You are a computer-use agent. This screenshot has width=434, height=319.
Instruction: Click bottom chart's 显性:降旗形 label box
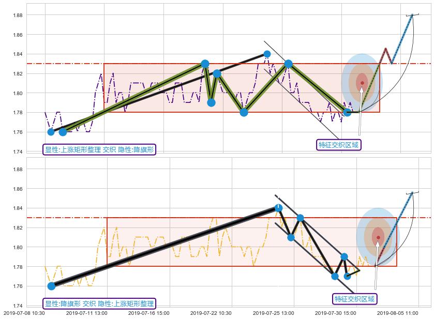(99, 303)
